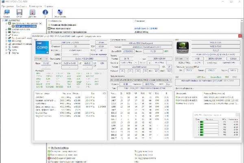Viewport: 244px width, 163px height.
Task: Click the NVIDIA GeForce logo in the summary window
Action: coord(183,47)
